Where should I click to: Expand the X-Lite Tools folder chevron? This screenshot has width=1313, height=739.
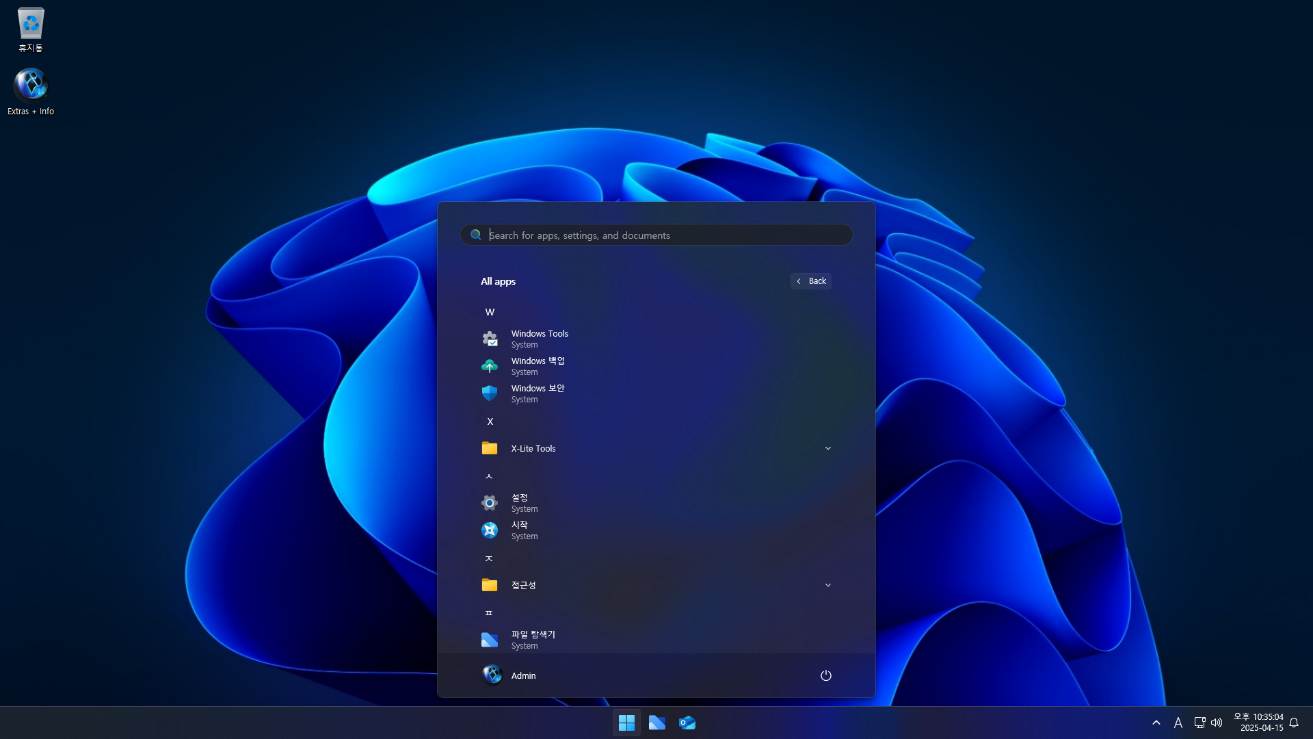click(x=827, y=448)
